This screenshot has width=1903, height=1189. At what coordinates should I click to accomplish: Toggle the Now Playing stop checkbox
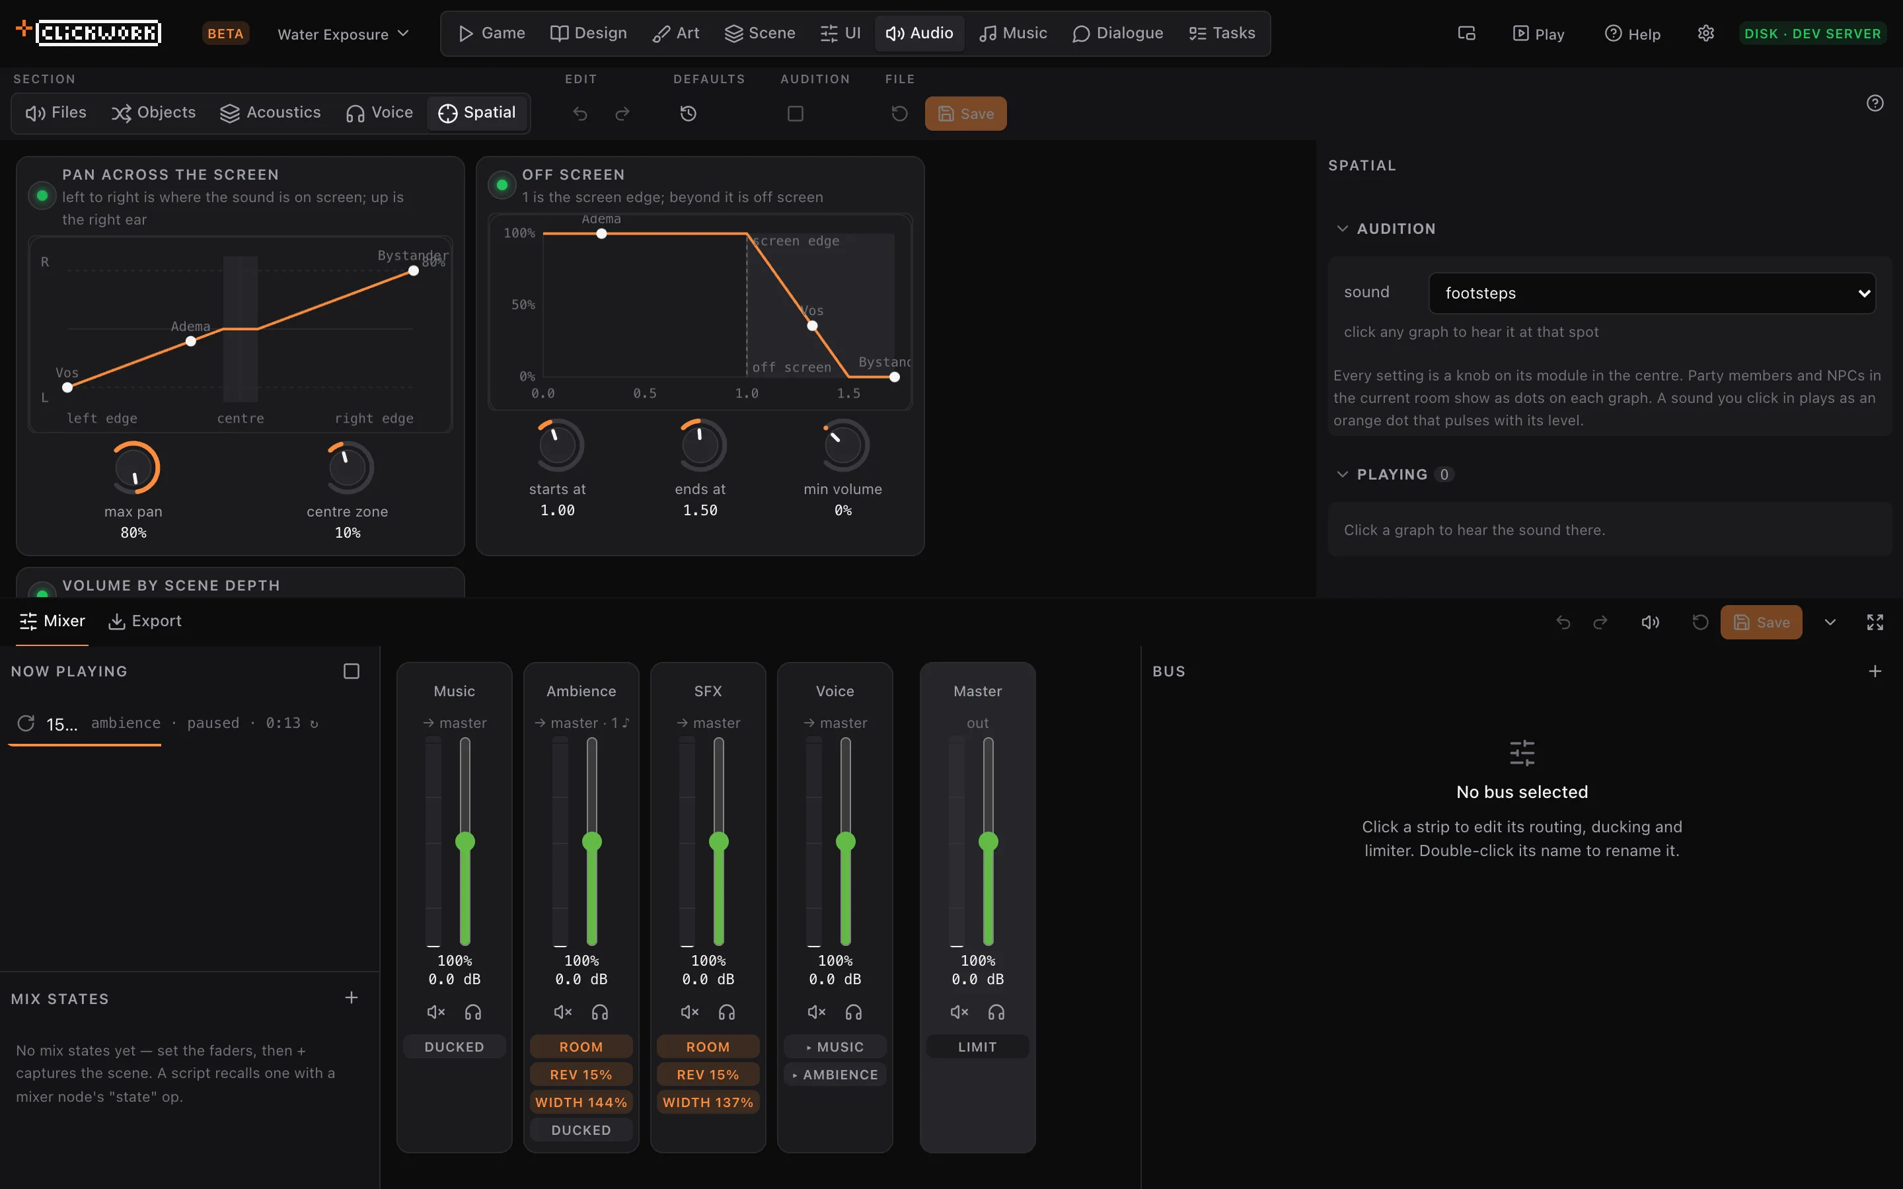(352, 670)
